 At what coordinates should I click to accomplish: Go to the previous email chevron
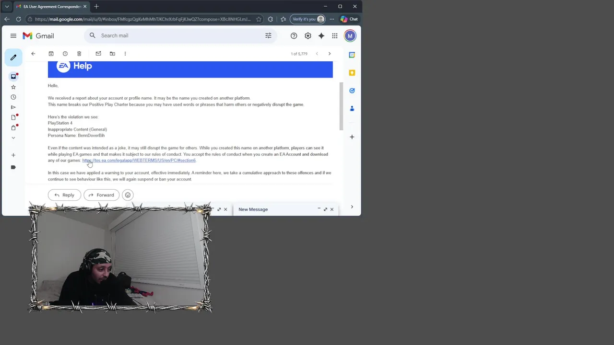(317, 54)
